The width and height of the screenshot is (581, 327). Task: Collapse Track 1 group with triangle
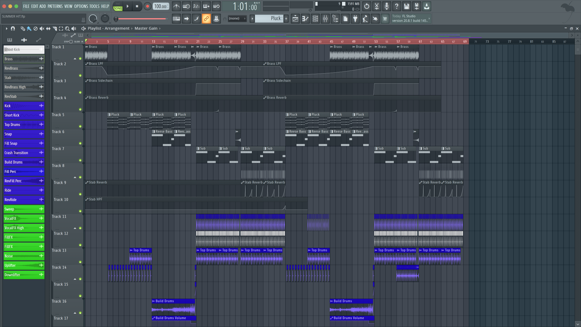[75, 58]
